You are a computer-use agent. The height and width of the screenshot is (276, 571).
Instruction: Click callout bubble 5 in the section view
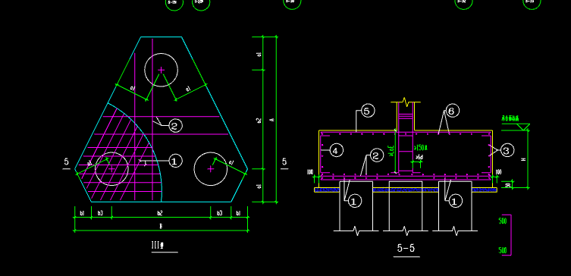point(368,111)
